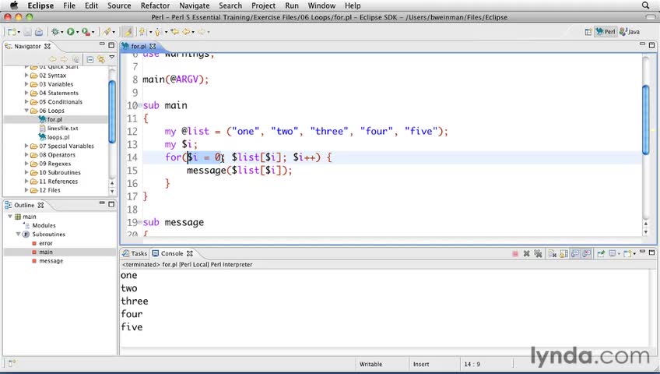Jump to previous annotation icon
The height and width of the screenshot is (374, 660).
157,32
